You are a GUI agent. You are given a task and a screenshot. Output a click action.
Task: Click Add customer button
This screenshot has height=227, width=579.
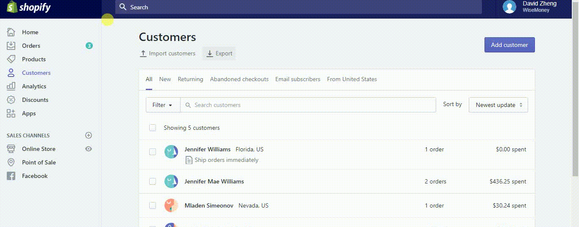509,45
